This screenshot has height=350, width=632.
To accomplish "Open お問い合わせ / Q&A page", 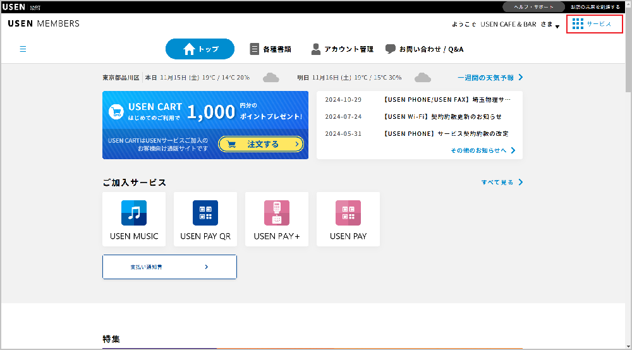I will pyautogui.click(x=424, y=49).
